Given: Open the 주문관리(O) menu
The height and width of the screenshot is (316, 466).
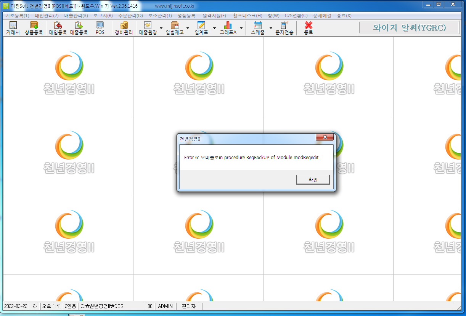Looking at the screenshot, I should pyautogui.click(x=130, y=16).
